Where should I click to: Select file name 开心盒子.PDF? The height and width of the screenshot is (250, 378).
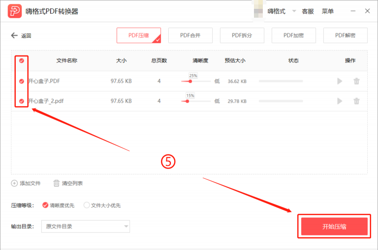44,82
